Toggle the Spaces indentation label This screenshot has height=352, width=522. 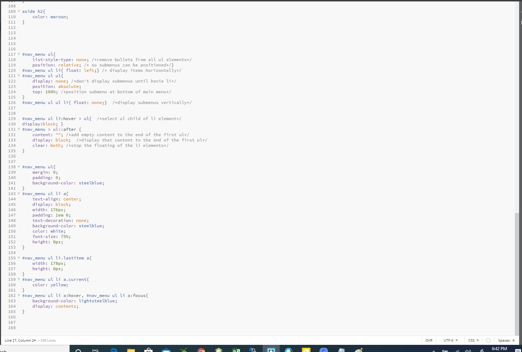tap(504, 341)
